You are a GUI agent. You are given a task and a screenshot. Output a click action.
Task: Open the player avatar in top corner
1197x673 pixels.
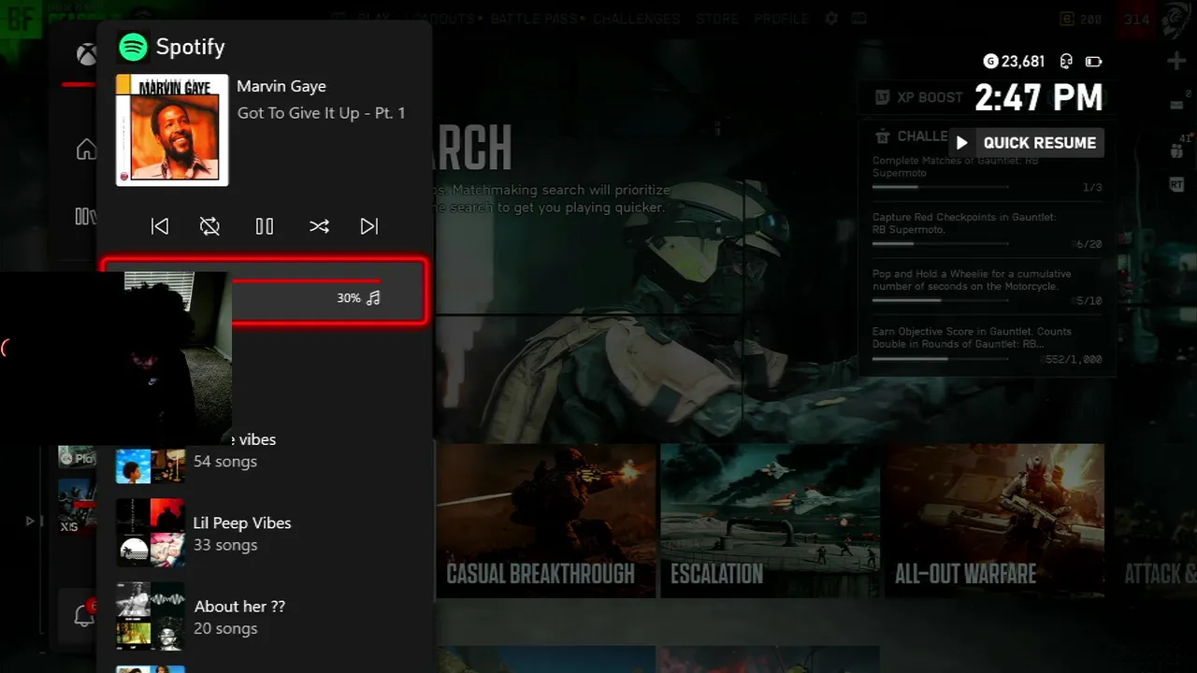[1177, 19]
